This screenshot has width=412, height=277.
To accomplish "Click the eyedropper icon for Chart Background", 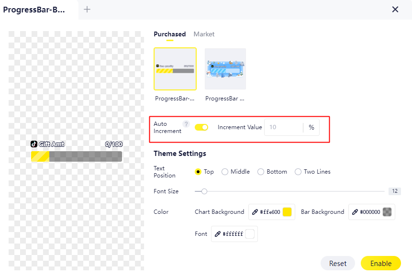I will [256, 212].
